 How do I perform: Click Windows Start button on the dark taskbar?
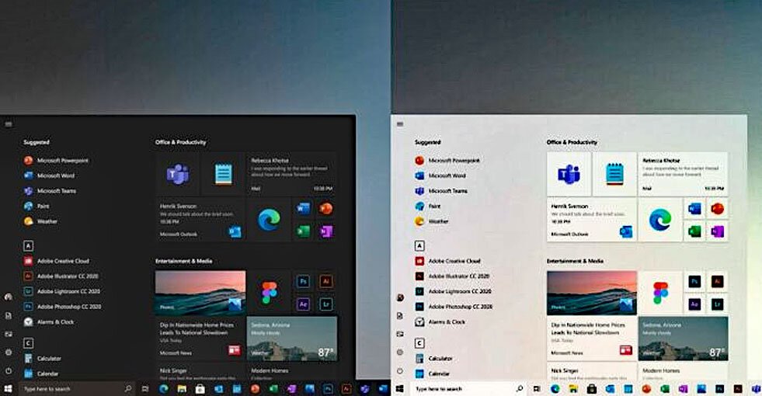tap(8, 389)
